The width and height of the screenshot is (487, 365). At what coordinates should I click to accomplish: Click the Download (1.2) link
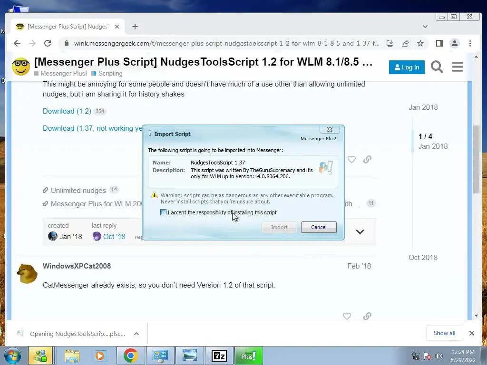coord(67,111)
